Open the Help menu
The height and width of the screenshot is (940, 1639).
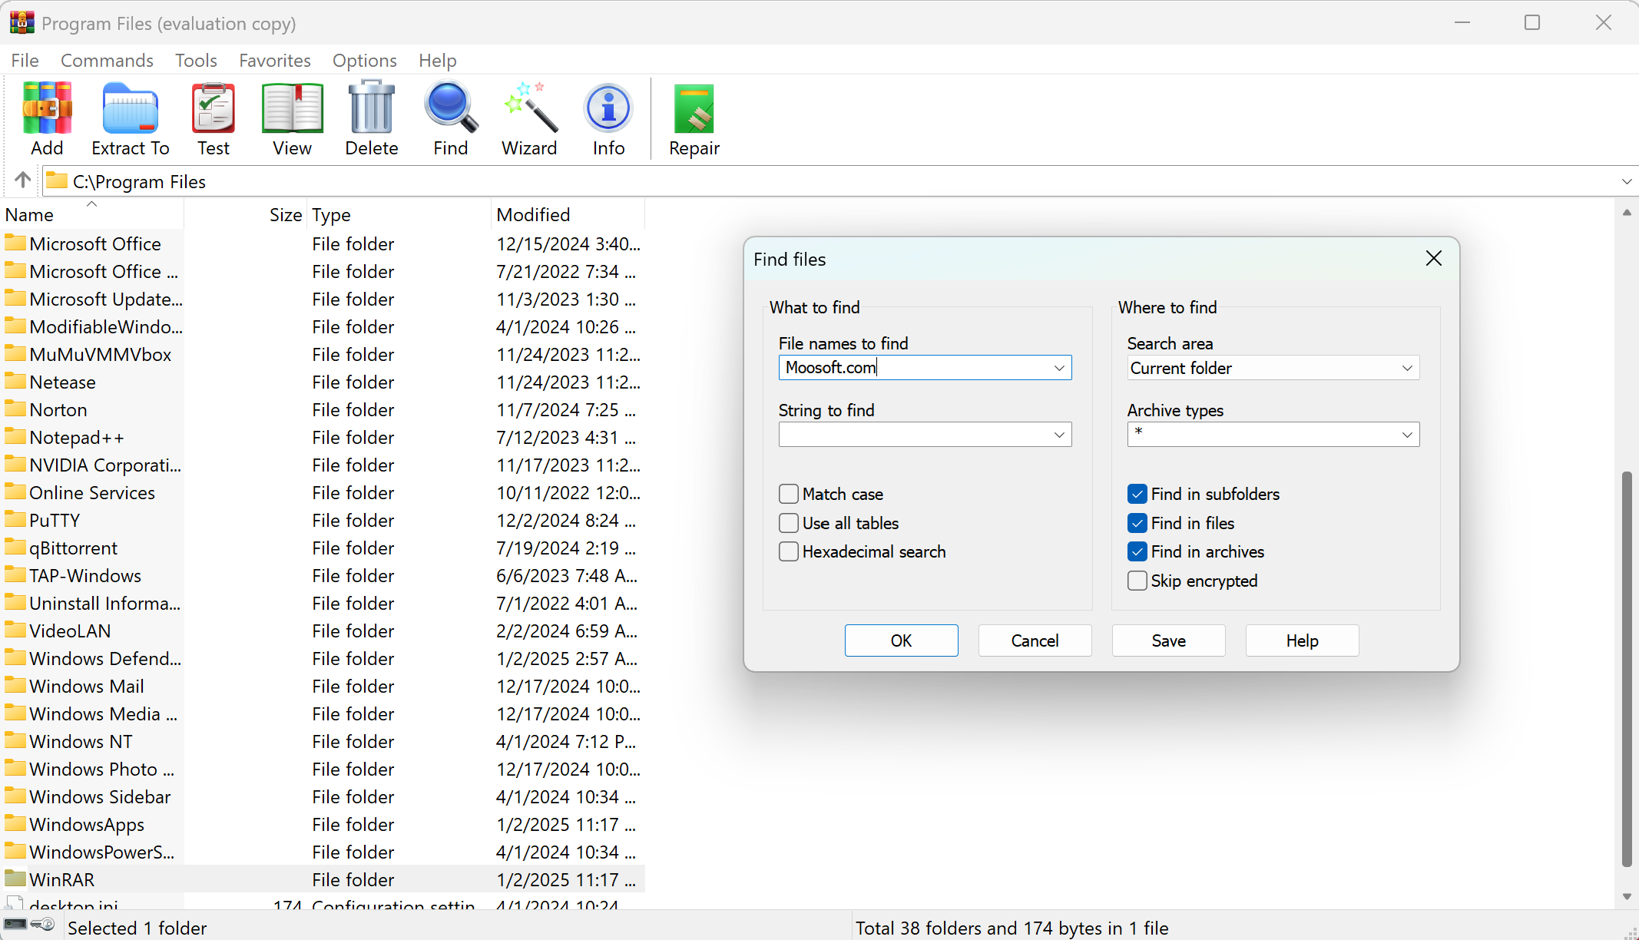click(x=438, y=60)
